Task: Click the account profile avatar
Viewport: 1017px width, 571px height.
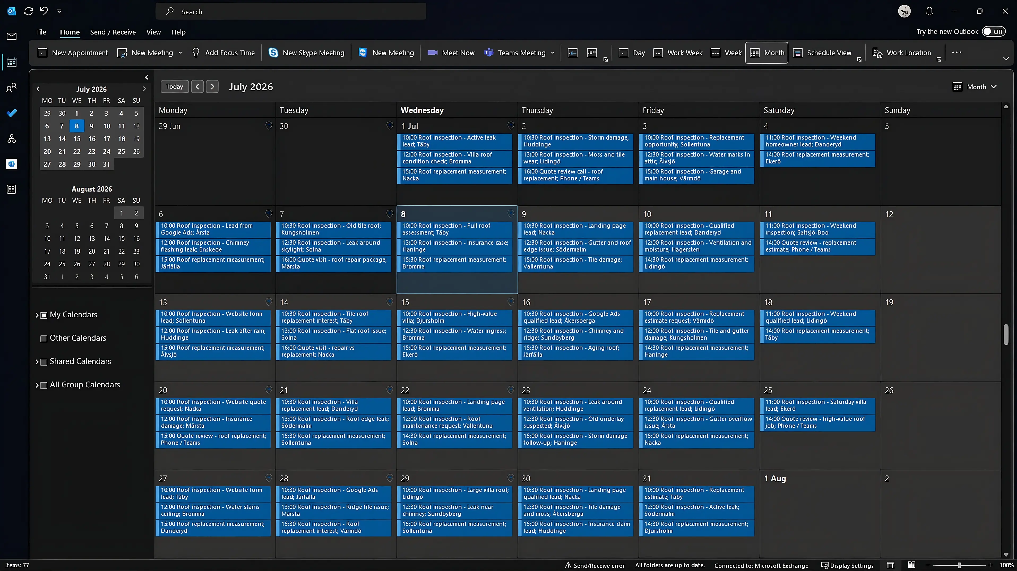Action: [904, 11]
